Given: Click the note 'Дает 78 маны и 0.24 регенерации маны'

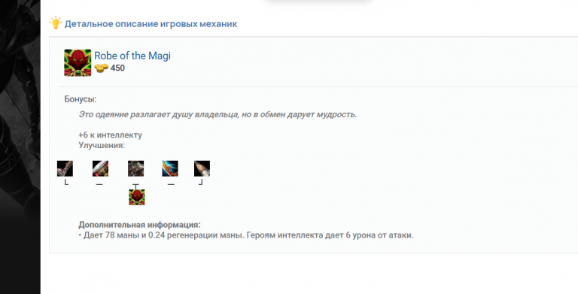Looking at the screenshot, I should click(163, 235).
